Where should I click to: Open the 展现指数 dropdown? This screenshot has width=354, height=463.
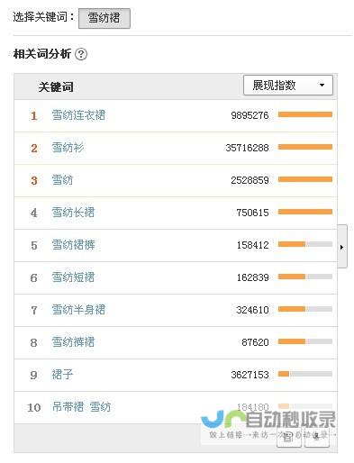pos(287,86)
